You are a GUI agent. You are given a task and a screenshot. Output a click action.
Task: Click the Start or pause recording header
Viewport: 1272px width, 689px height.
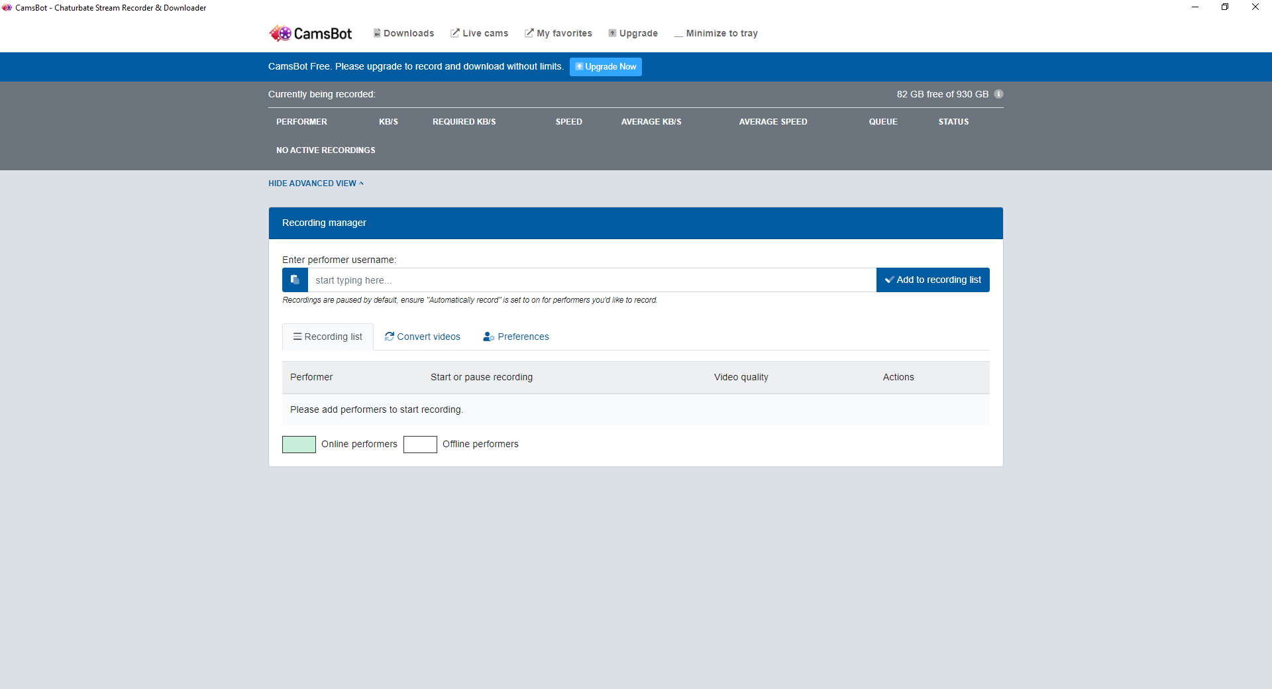482,377
